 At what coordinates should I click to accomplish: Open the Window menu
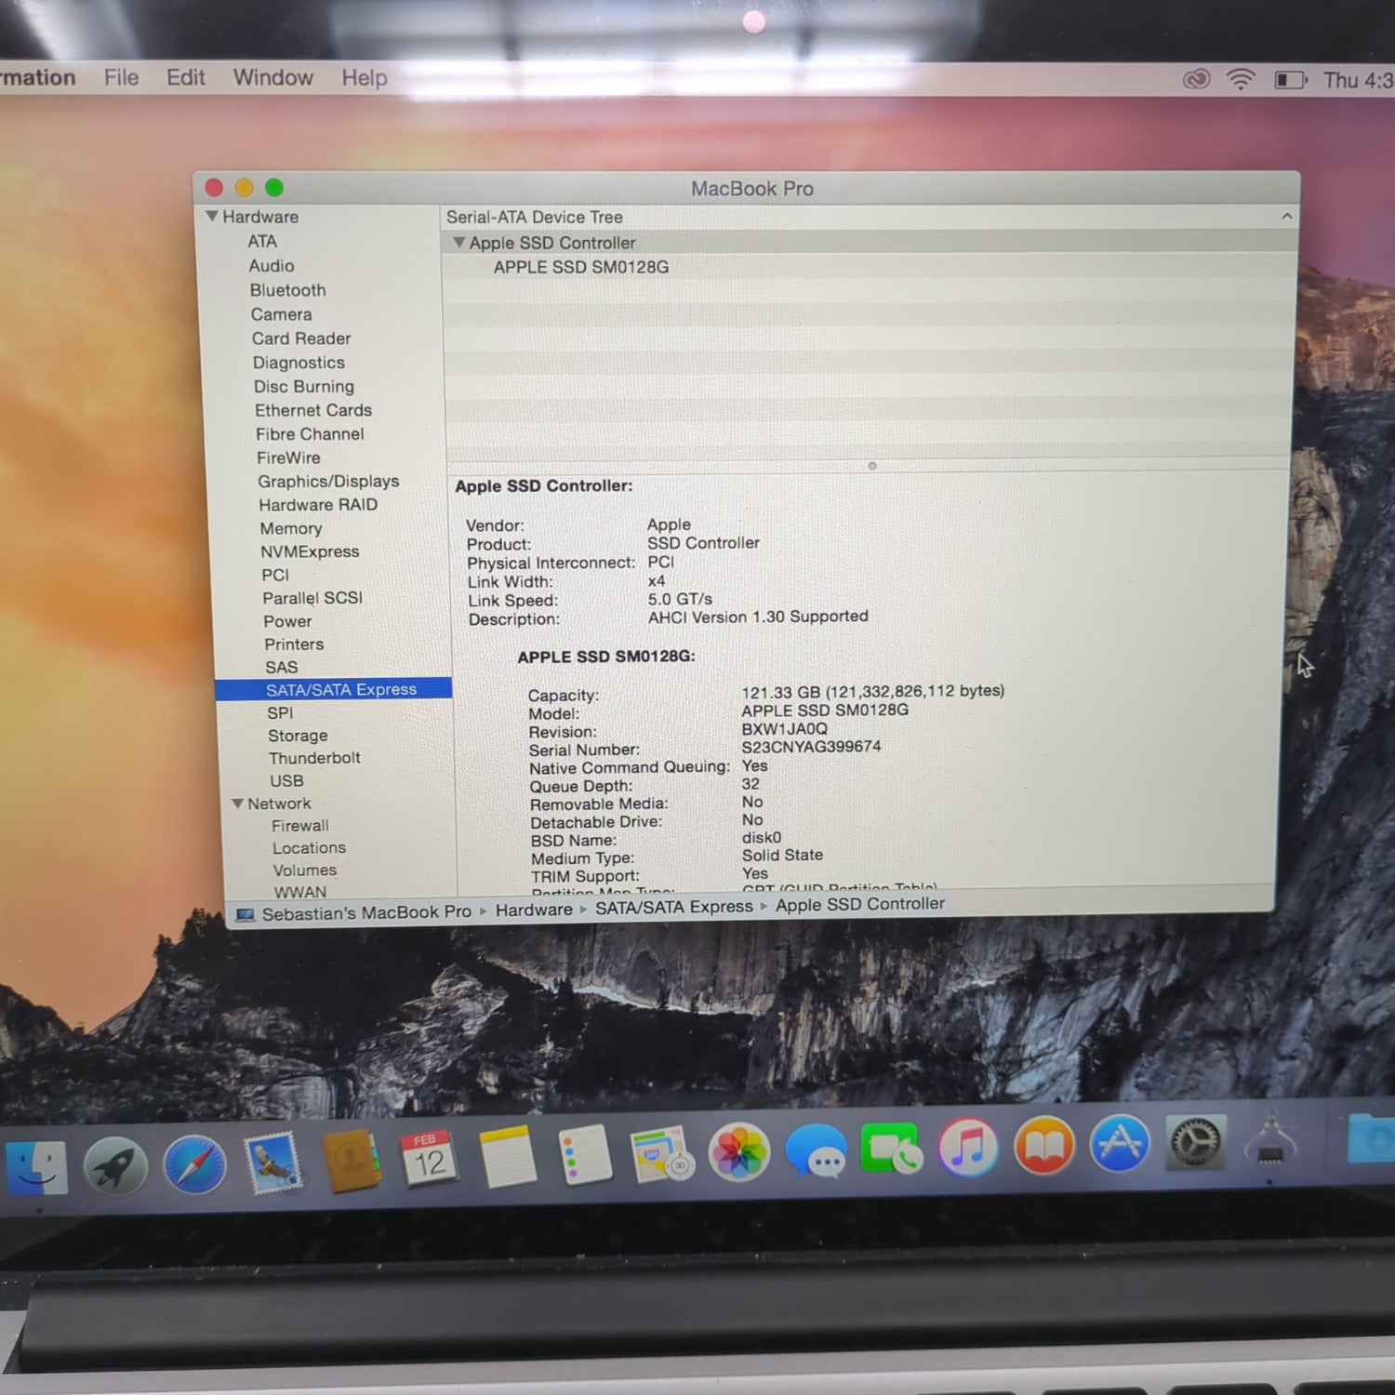coord(272,78)
